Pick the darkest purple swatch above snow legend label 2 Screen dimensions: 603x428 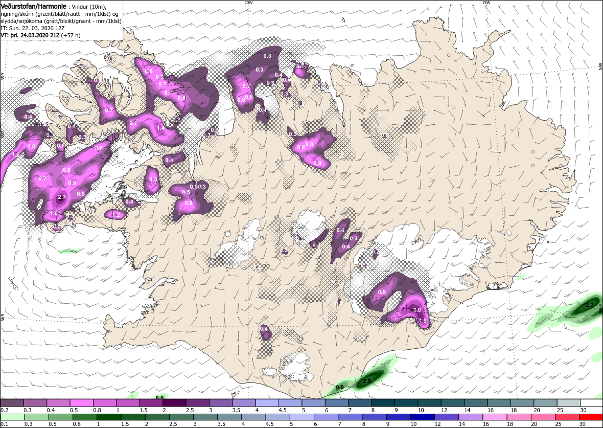click(174, 402)
